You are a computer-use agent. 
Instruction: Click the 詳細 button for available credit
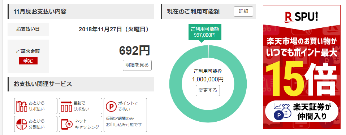point(243,12)
